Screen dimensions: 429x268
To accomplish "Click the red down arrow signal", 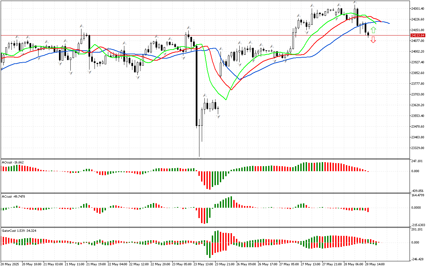I will pos(373,40).
